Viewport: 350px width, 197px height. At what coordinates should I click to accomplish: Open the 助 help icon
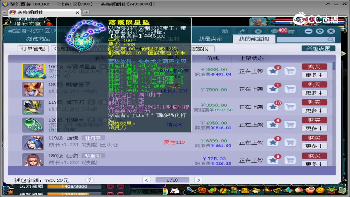click(x=225, y=31)
